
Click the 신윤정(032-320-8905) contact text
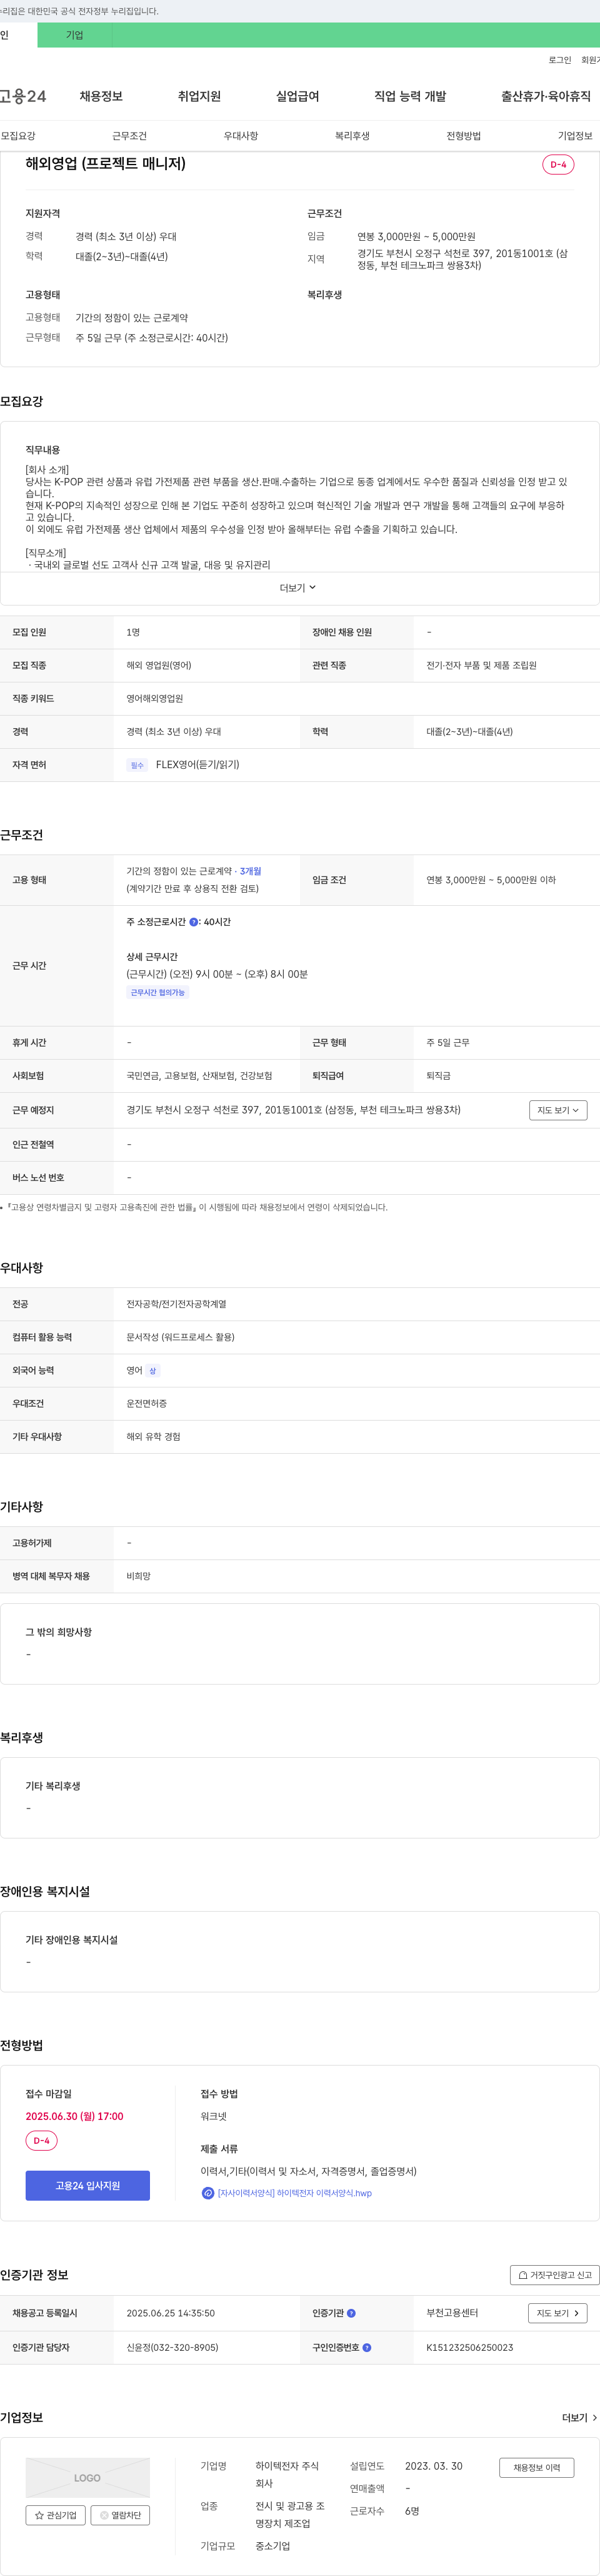[172, 2347]
